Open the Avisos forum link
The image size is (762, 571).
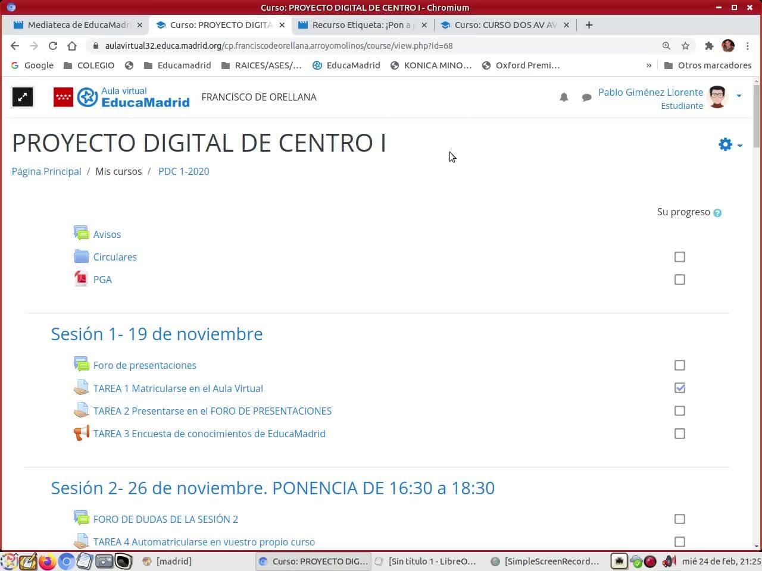point(107,234)
